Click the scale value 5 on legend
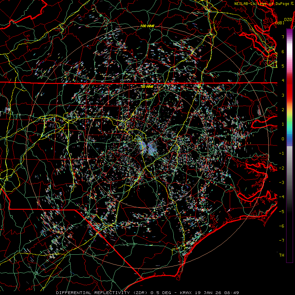The height and width of the screenshot is (295, 295). pyautogui.click(x=283, y=66)
